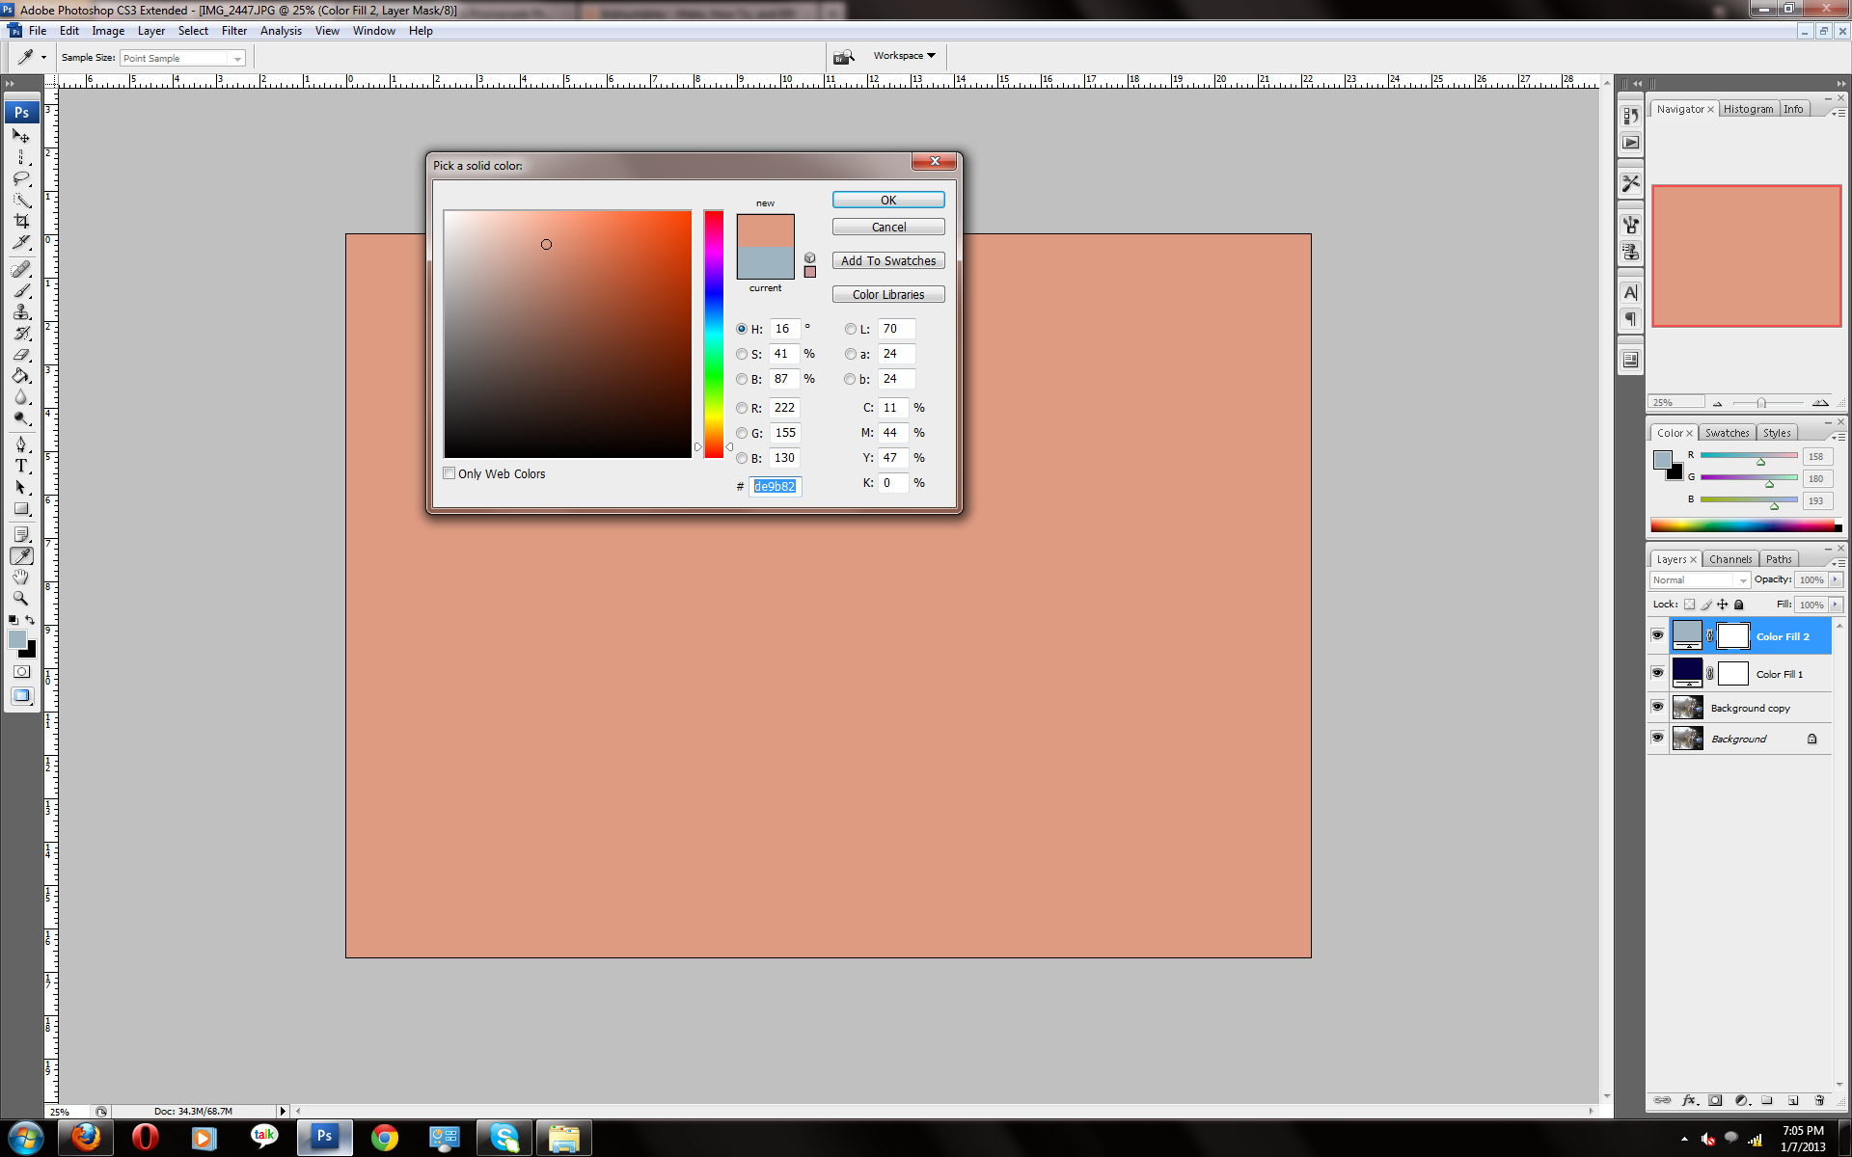Toggle visibility of the Background layer
Viewport: 1852px width, 1157px height.
(1657, 739)
